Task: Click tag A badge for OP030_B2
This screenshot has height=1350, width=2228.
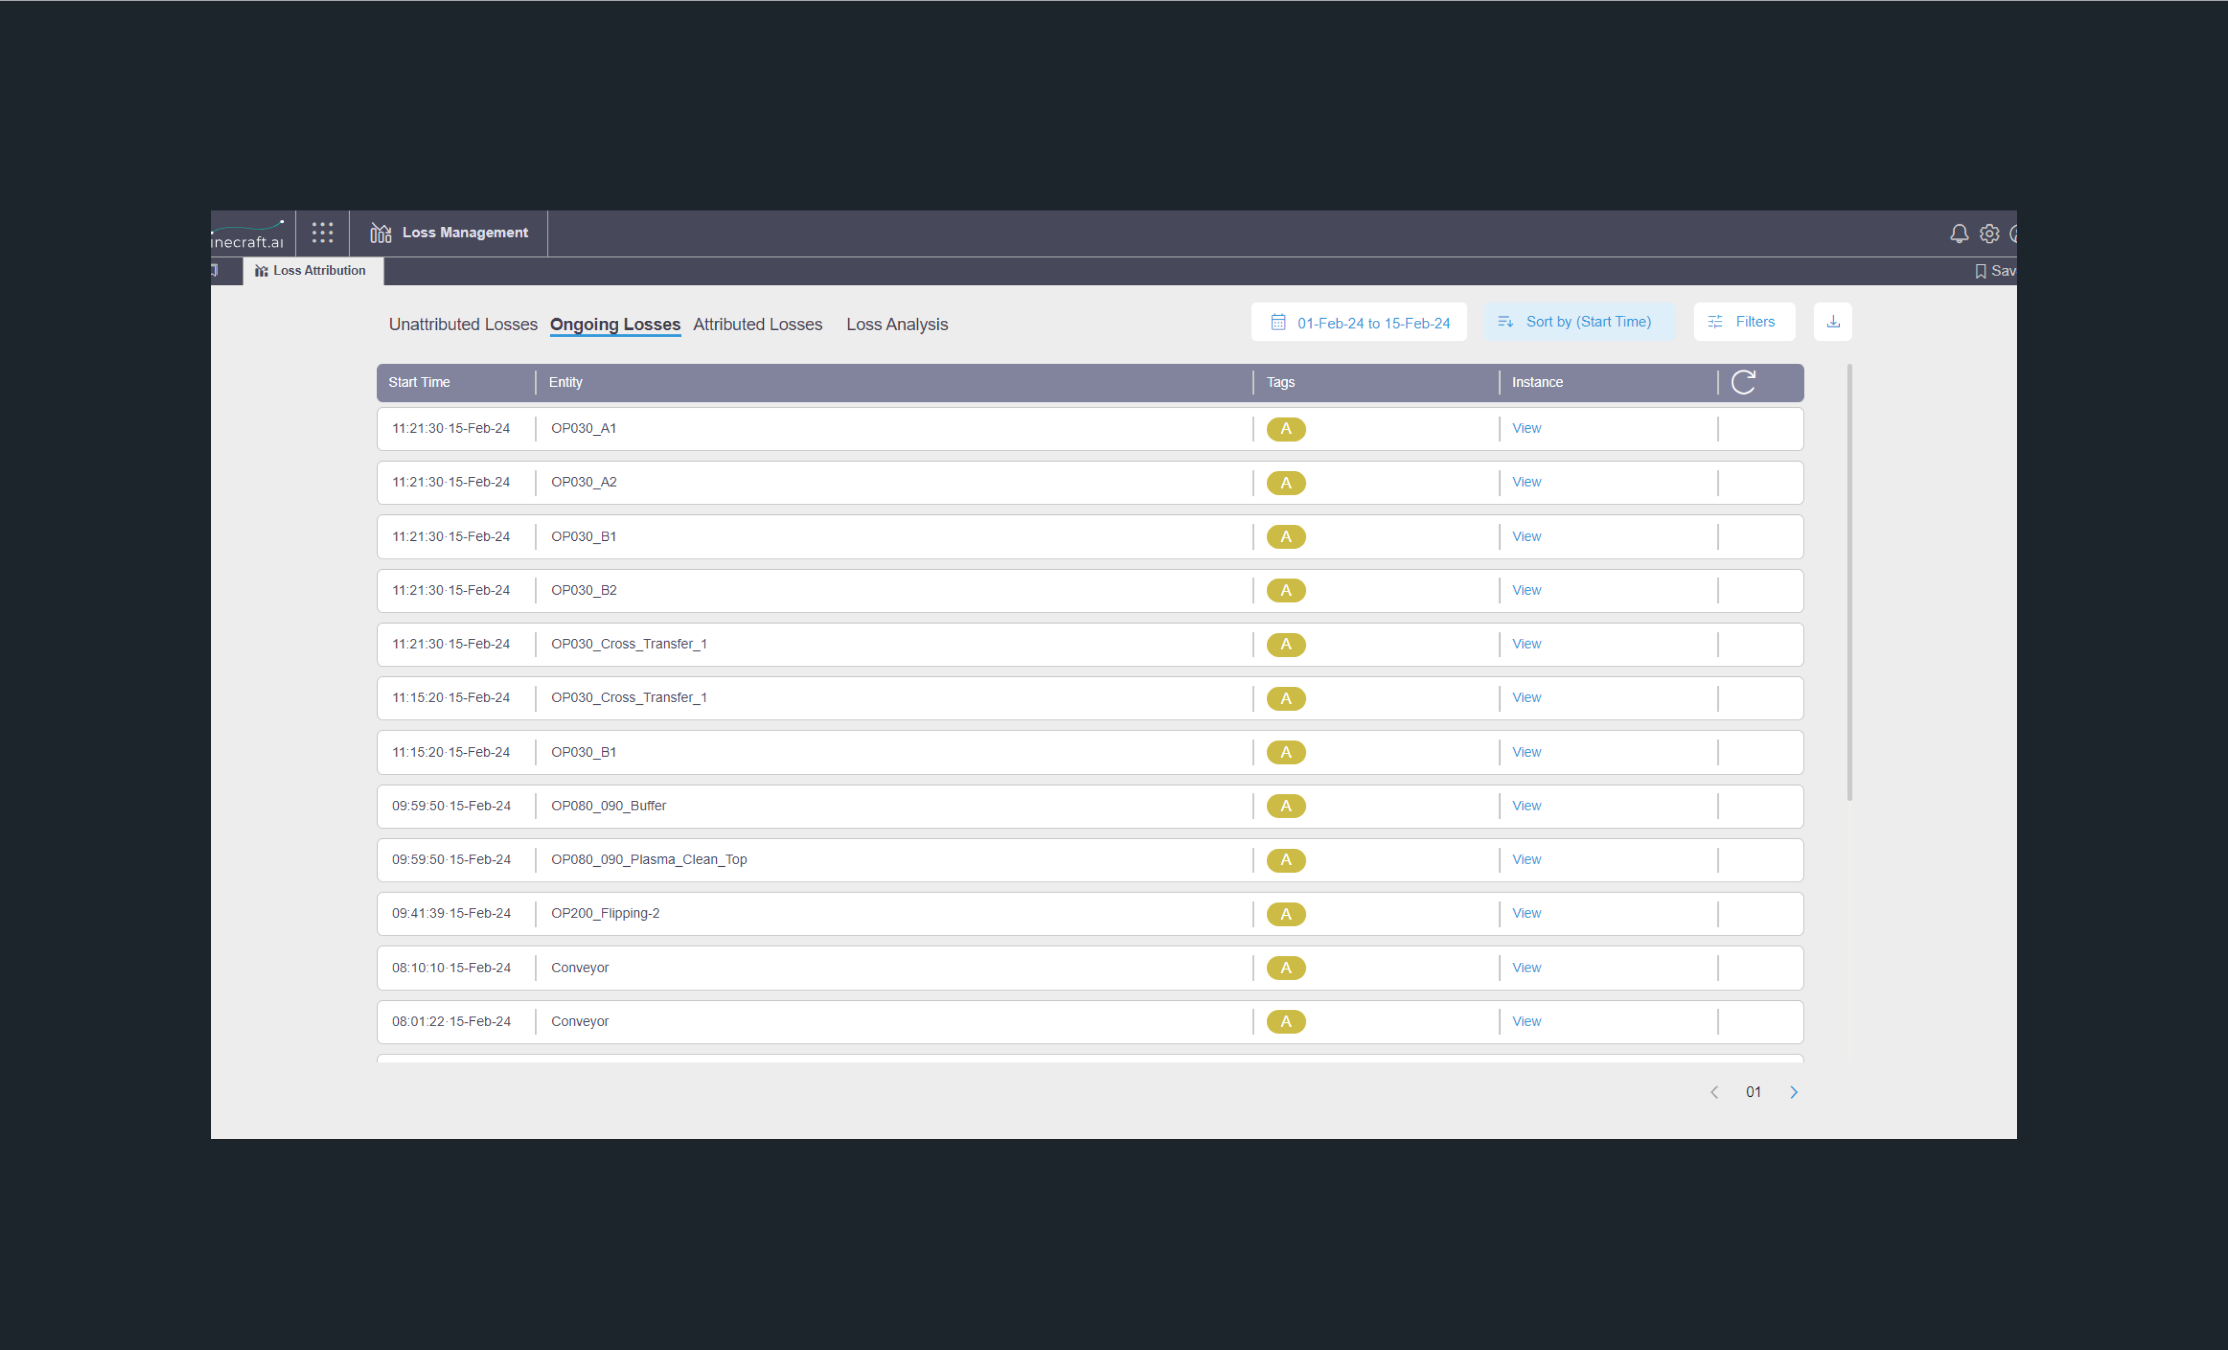Action: tap(1286, 590)
